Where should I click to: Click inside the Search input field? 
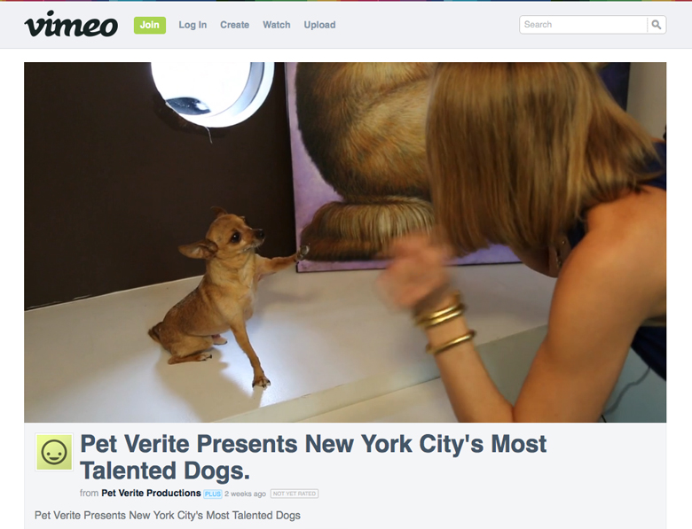click(584, 25)
